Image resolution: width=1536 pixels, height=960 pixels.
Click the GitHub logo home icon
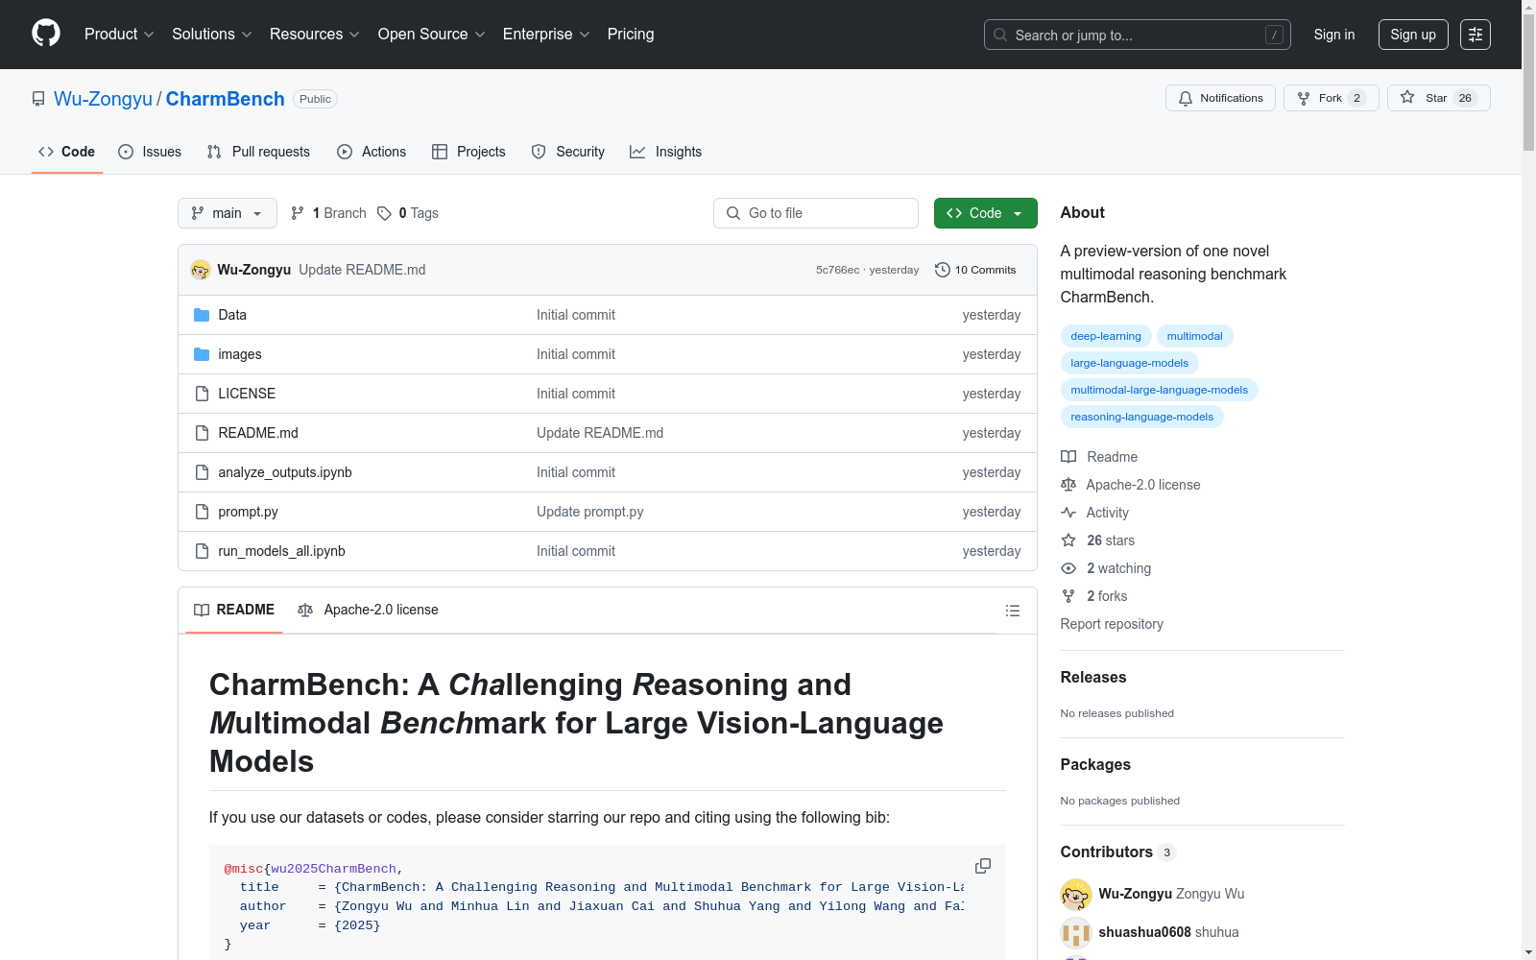[46, 34]
